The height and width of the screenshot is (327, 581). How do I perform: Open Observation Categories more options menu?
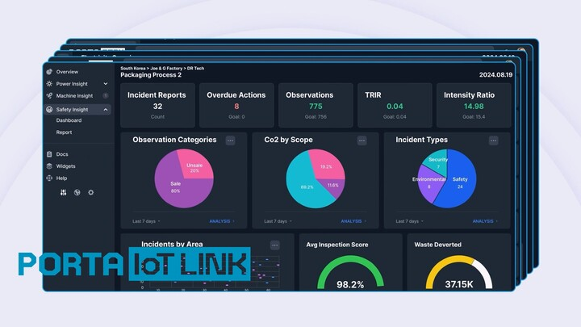(x=231, y=140)
